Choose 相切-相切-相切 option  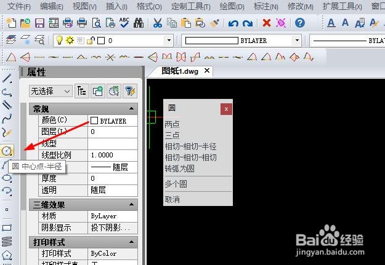190,157
